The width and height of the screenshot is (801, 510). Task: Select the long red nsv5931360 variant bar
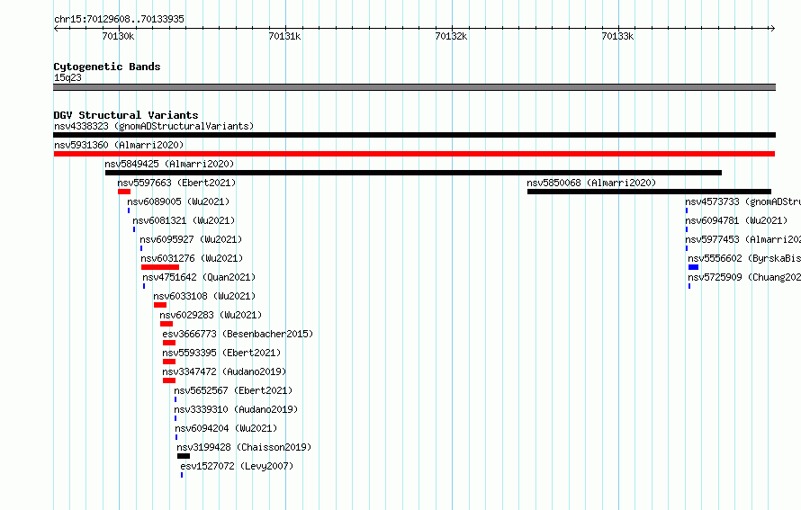coord(414,154)
